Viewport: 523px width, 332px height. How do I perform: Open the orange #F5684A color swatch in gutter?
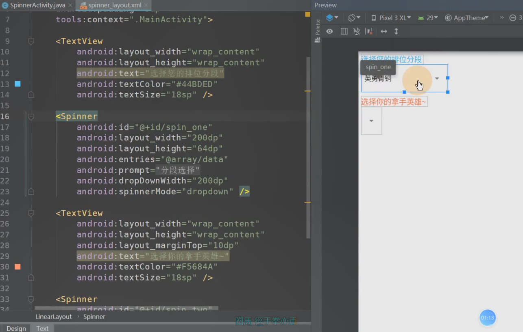pyautogui.click(x=17, y=267)
